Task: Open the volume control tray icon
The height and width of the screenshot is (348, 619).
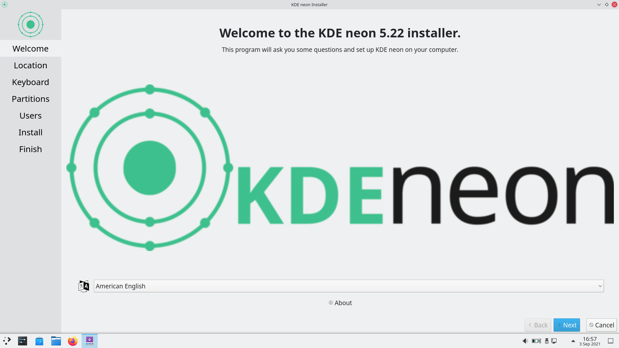Action: pyautogui.click(x=525, y=341)
